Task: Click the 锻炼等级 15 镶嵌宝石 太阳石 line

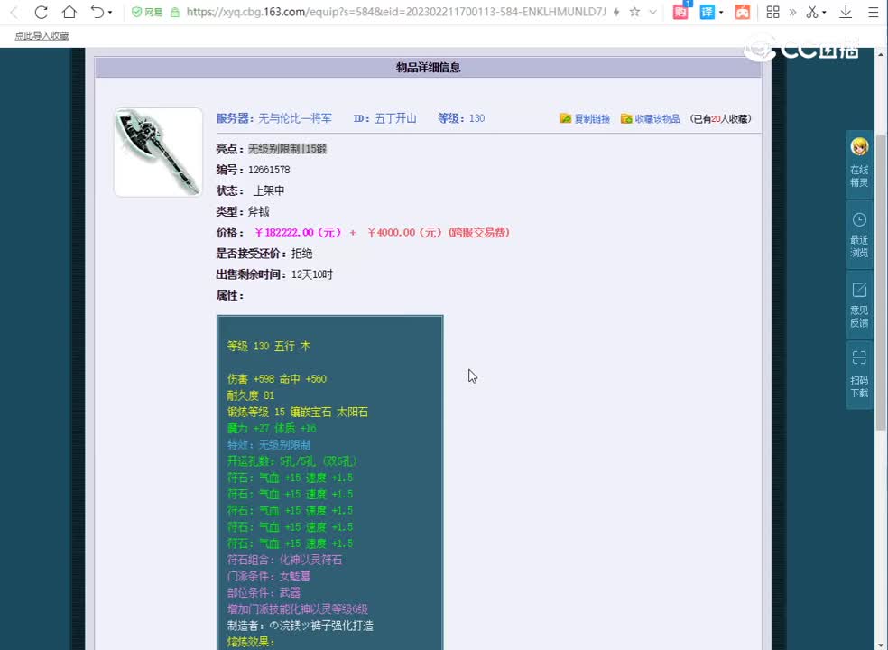Action: 297,412
